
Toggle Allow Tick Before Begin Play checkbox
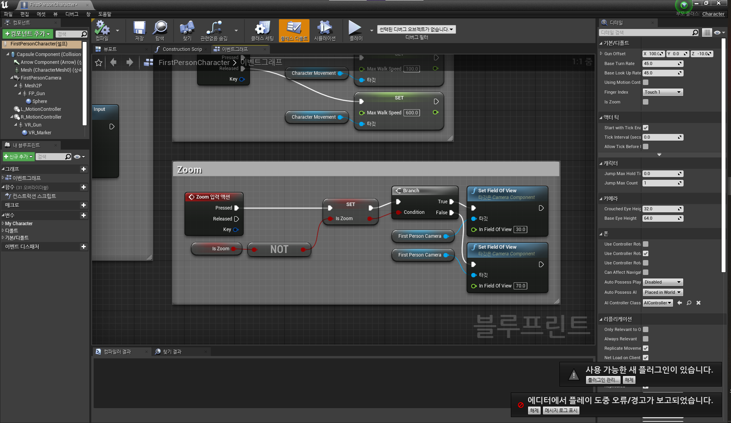(646, 146)
